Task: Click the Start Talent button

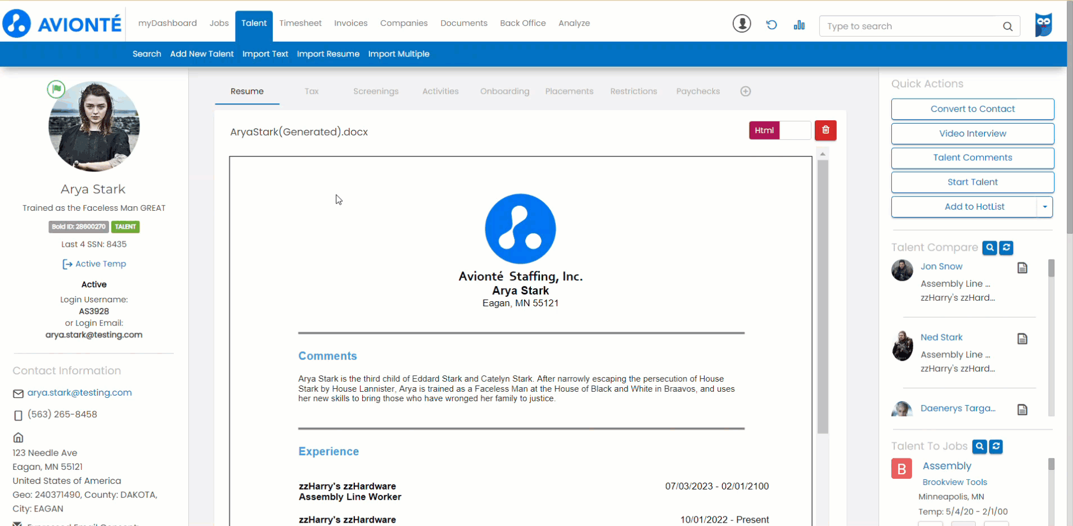Action: pyautogui.click(x=972, y=182)
